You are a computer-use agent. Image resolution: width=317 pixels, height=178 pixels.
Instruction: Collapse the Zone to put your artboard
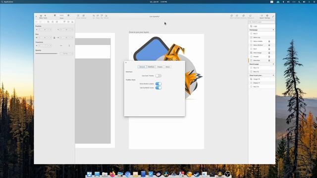273,75
